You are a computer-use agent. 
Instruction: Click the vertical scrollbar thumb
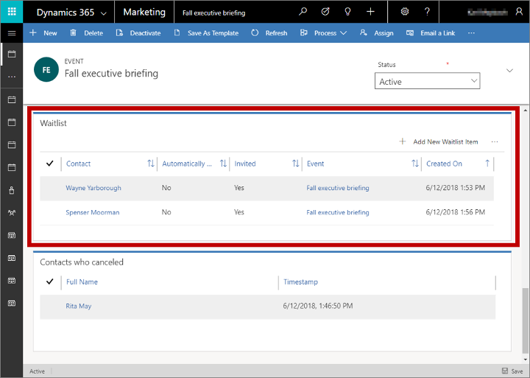[525, 320]
